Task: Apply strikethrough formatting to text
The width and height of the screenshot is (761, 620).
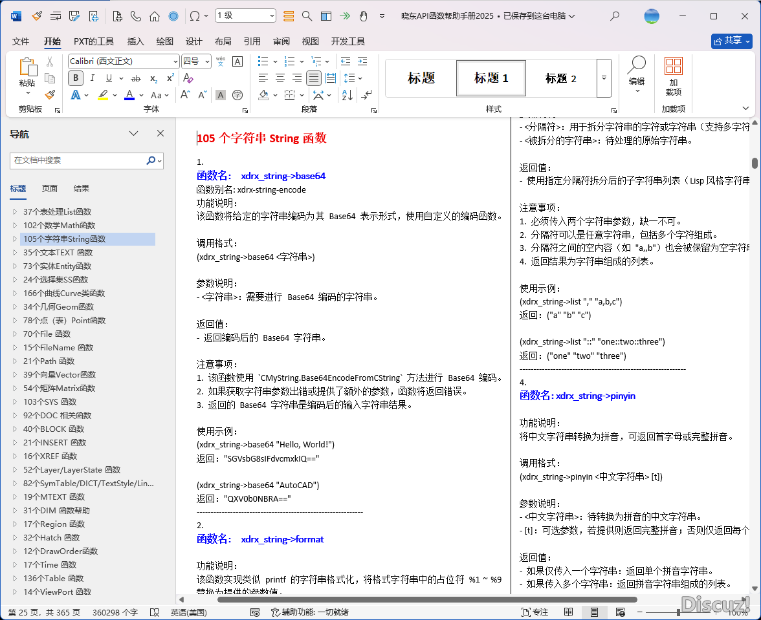Action: [135, 78]
